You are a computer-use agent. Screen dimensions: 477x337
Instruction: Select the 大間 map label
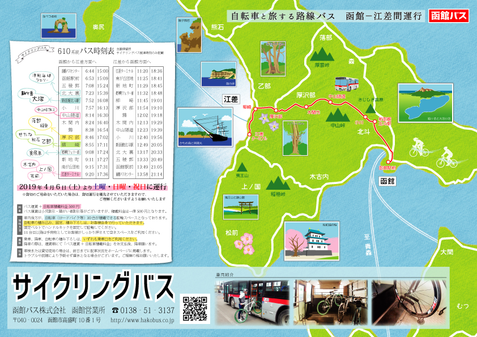(447, 252)
